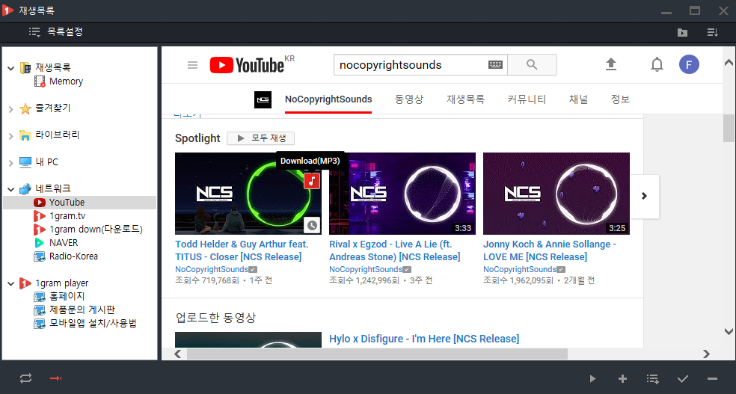Open the on-screen keyboard icon in search box
The image size is (736, 394).
pyautogui.click(x=495, y=65)
